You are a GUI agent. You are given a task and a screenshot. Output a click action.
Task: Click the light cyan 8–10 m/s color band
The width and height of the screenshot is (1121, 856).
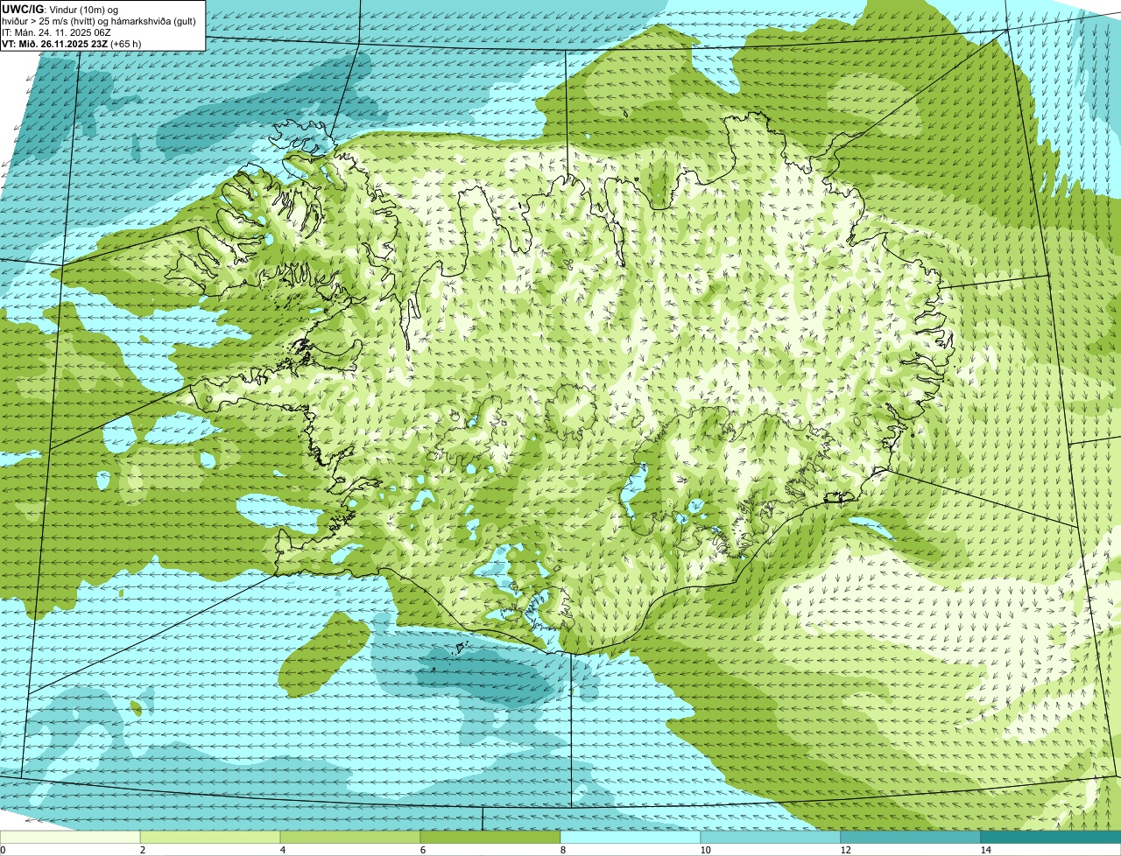[x=631, y=837]
